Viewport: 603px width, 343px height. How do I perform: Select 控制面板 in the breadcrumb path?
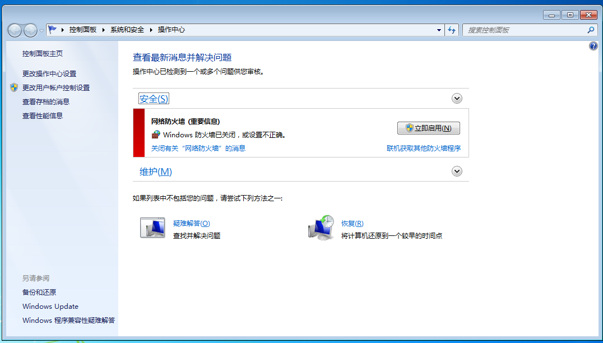coord(83,30)
